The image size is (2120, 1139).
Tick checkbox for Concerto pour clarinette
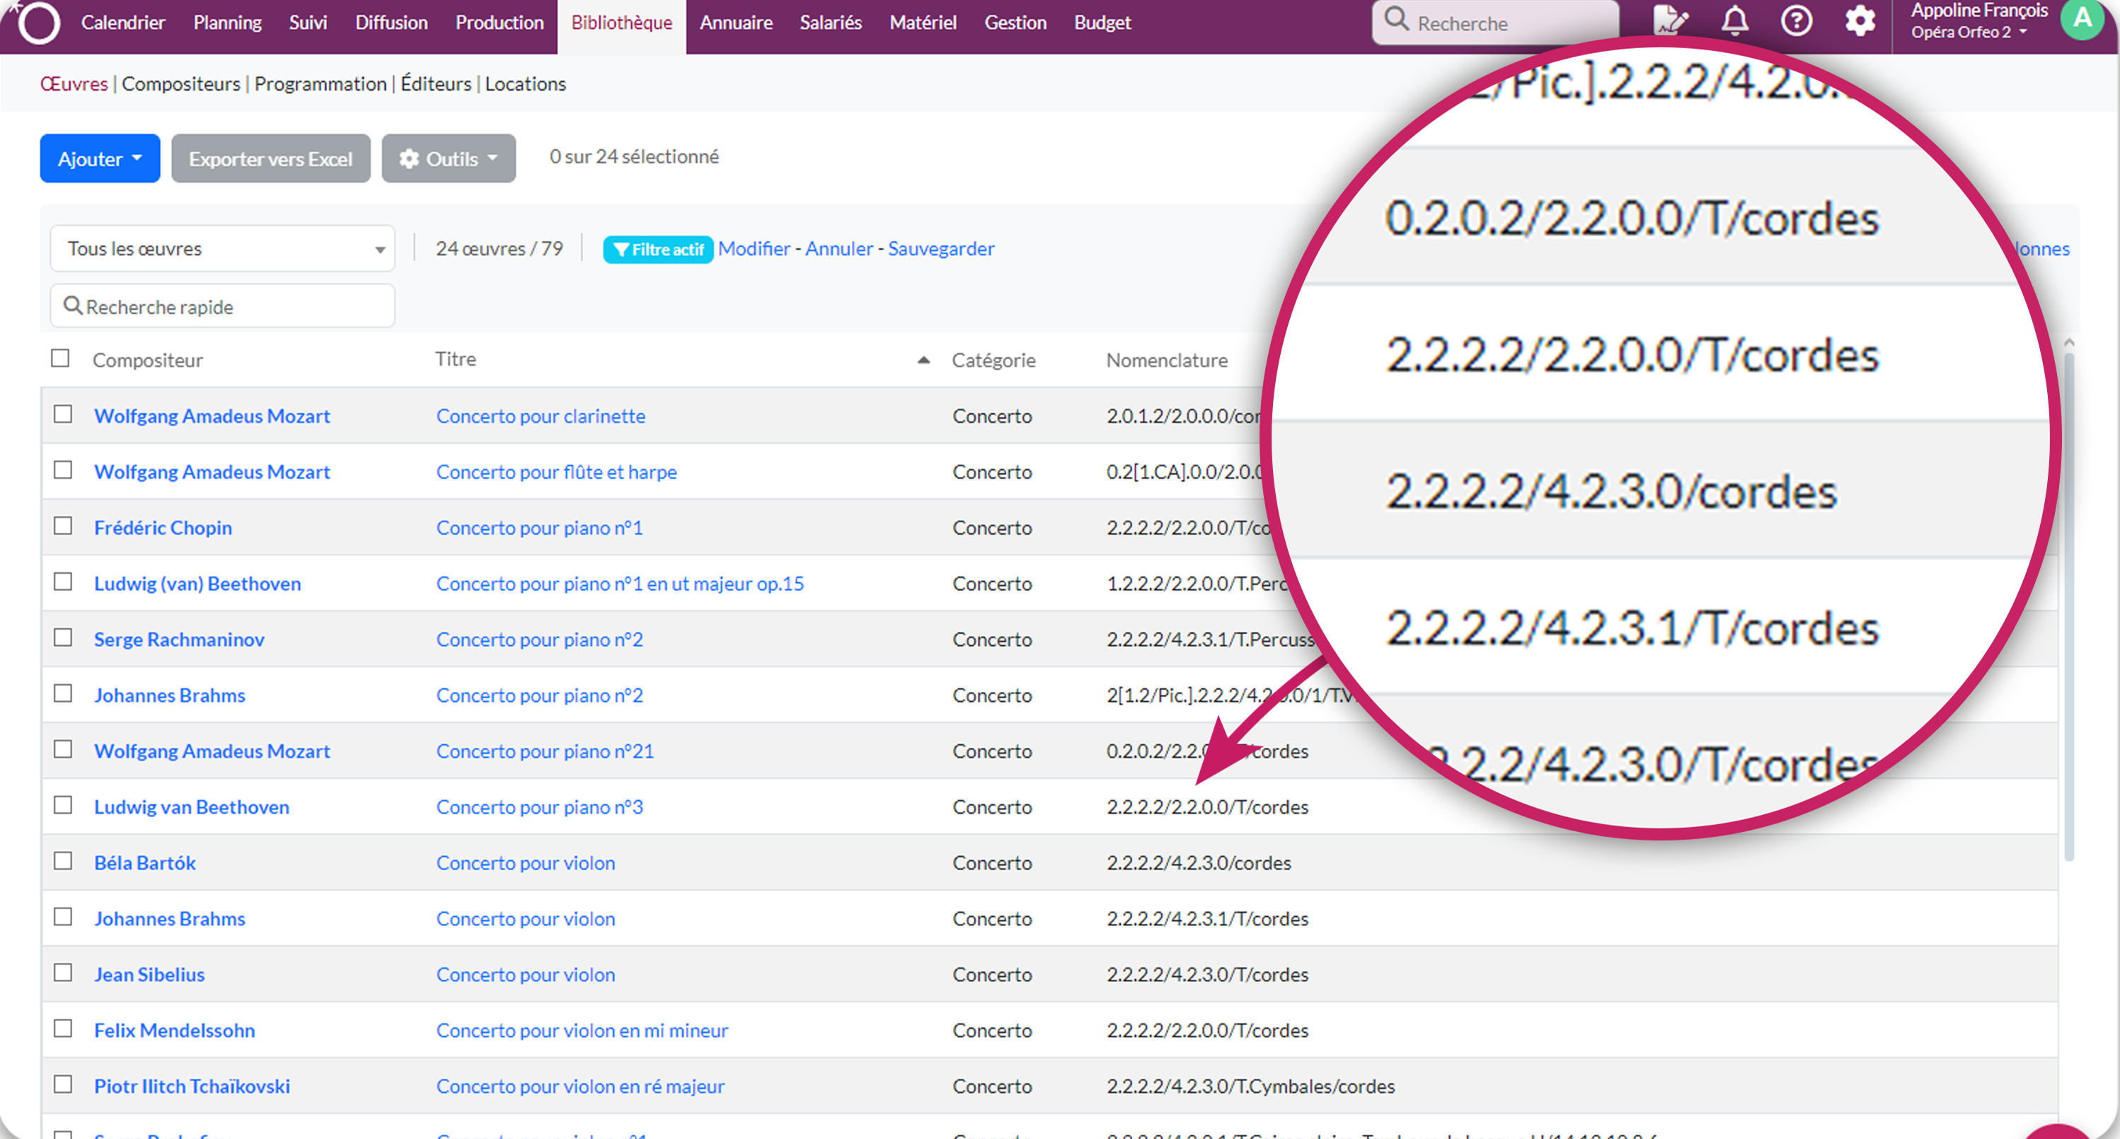[64, 414]
